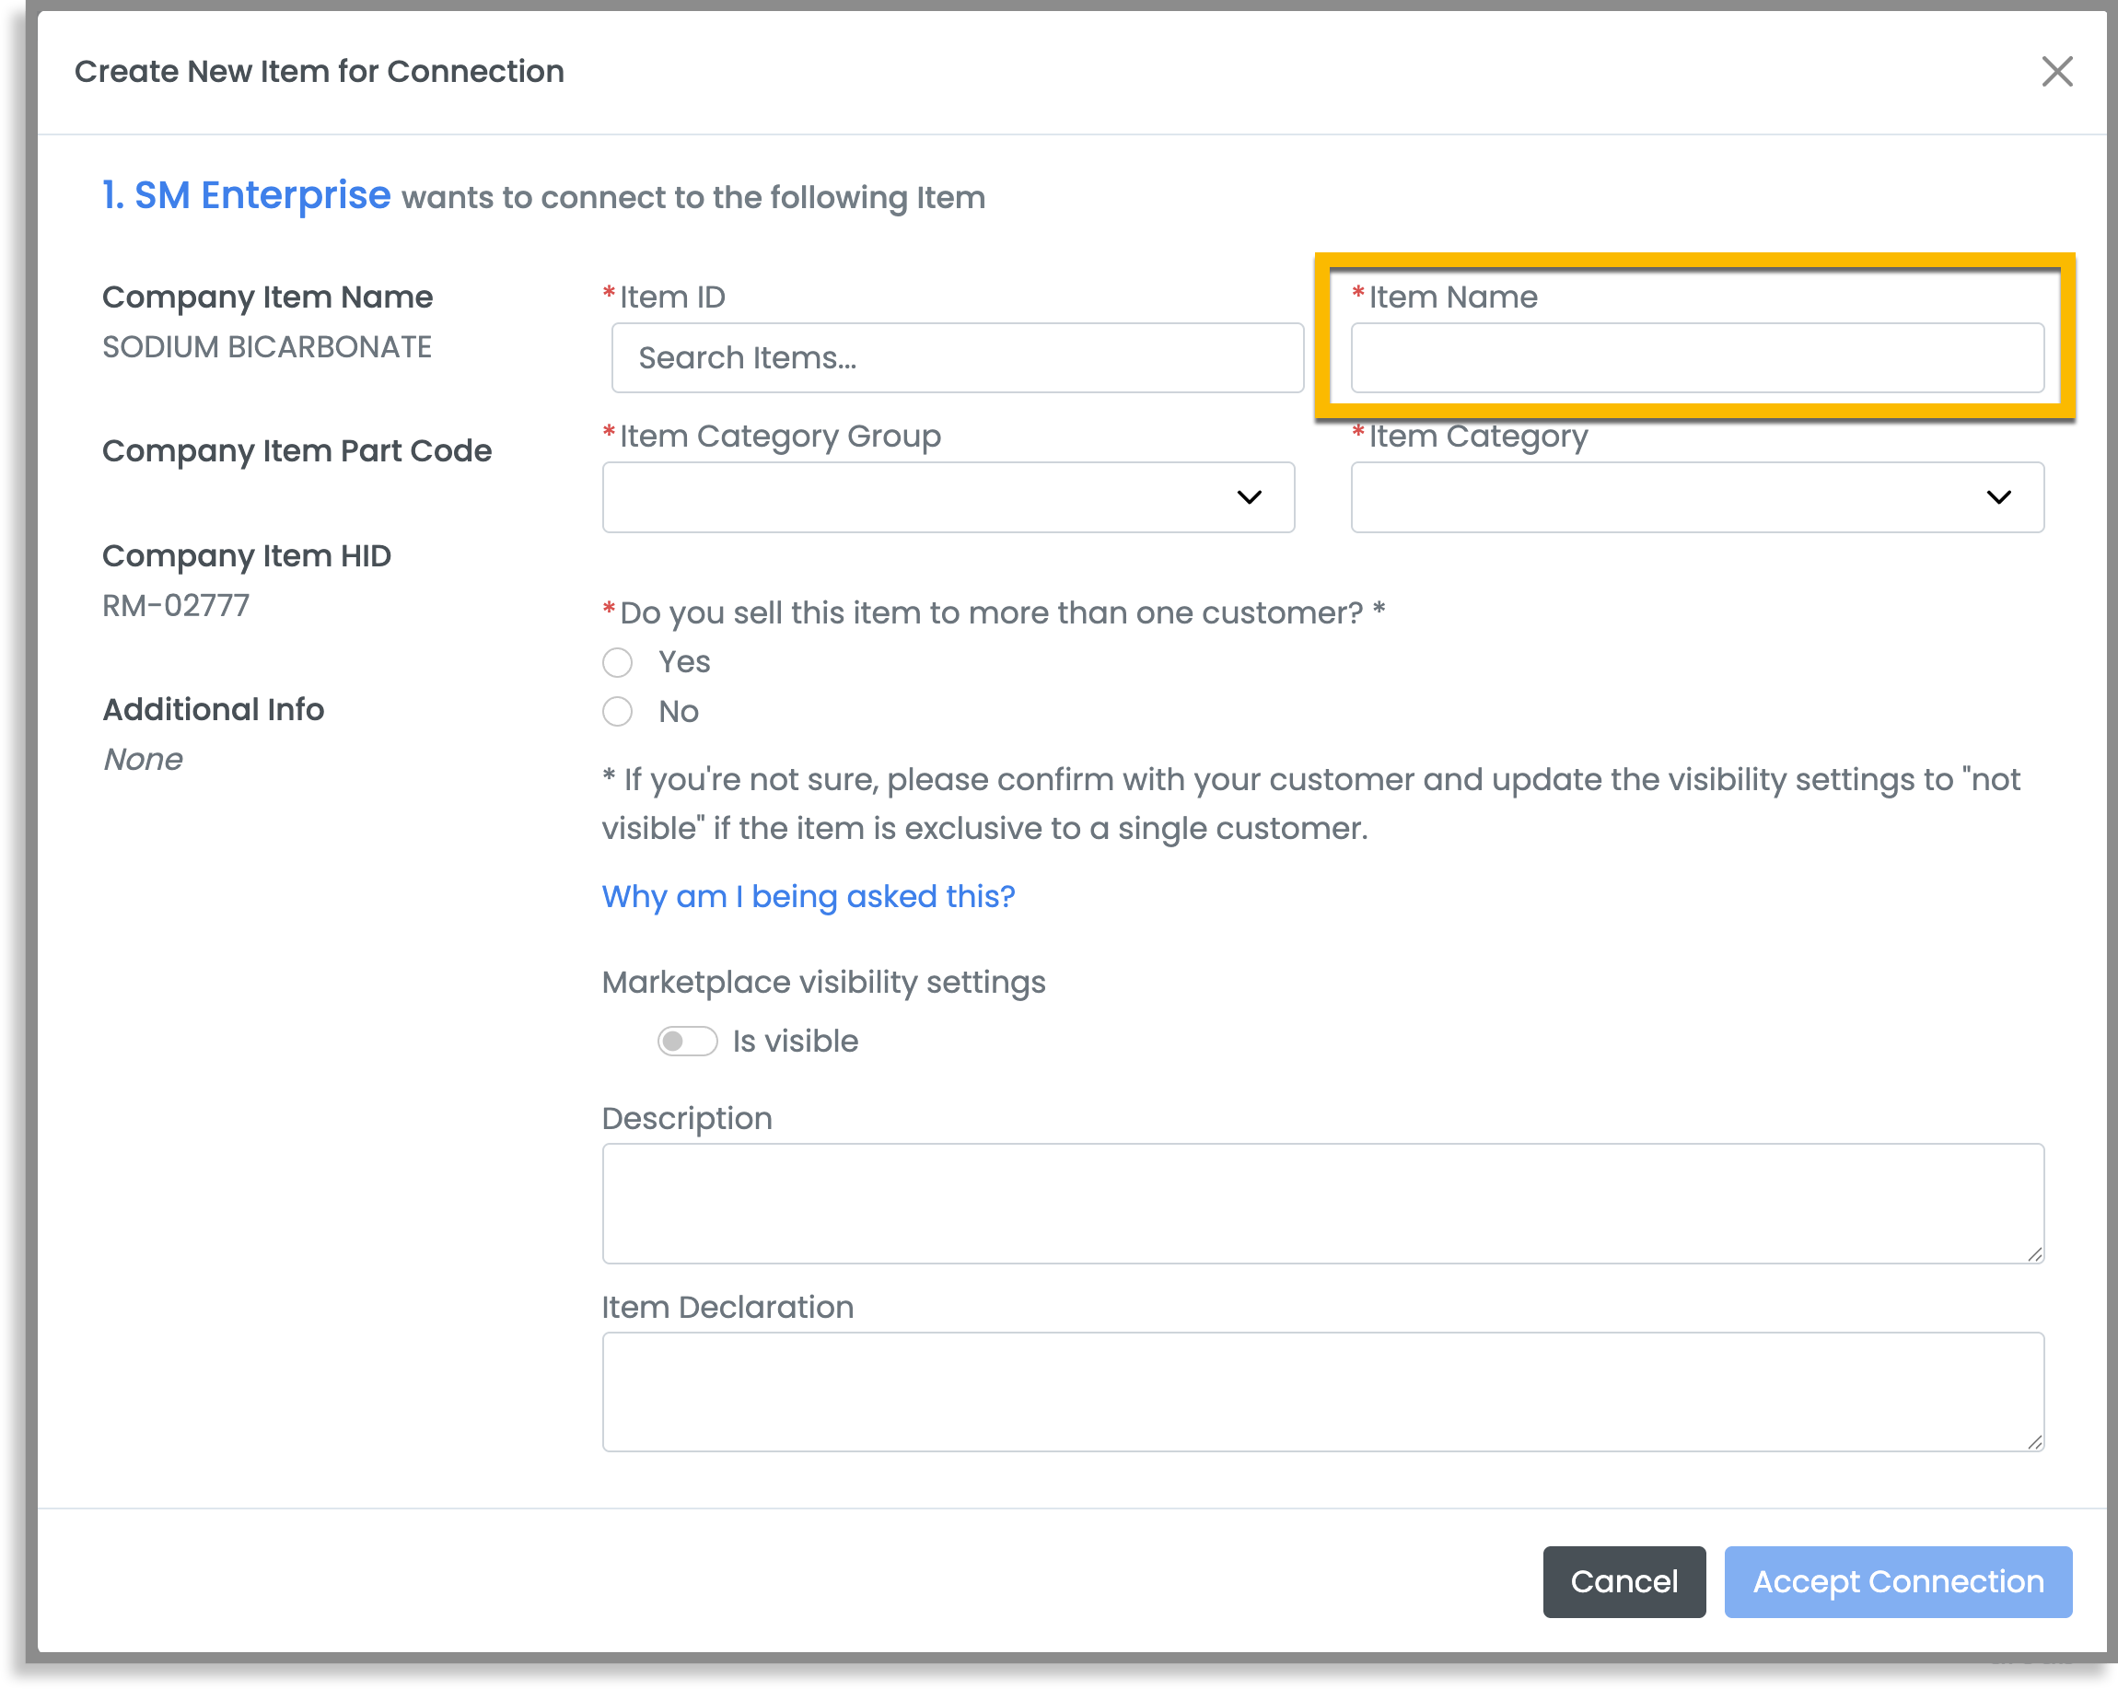Close the Create New Item dialog
The height and width of the screenshot is (1689, 2118).
(2056, 72)
